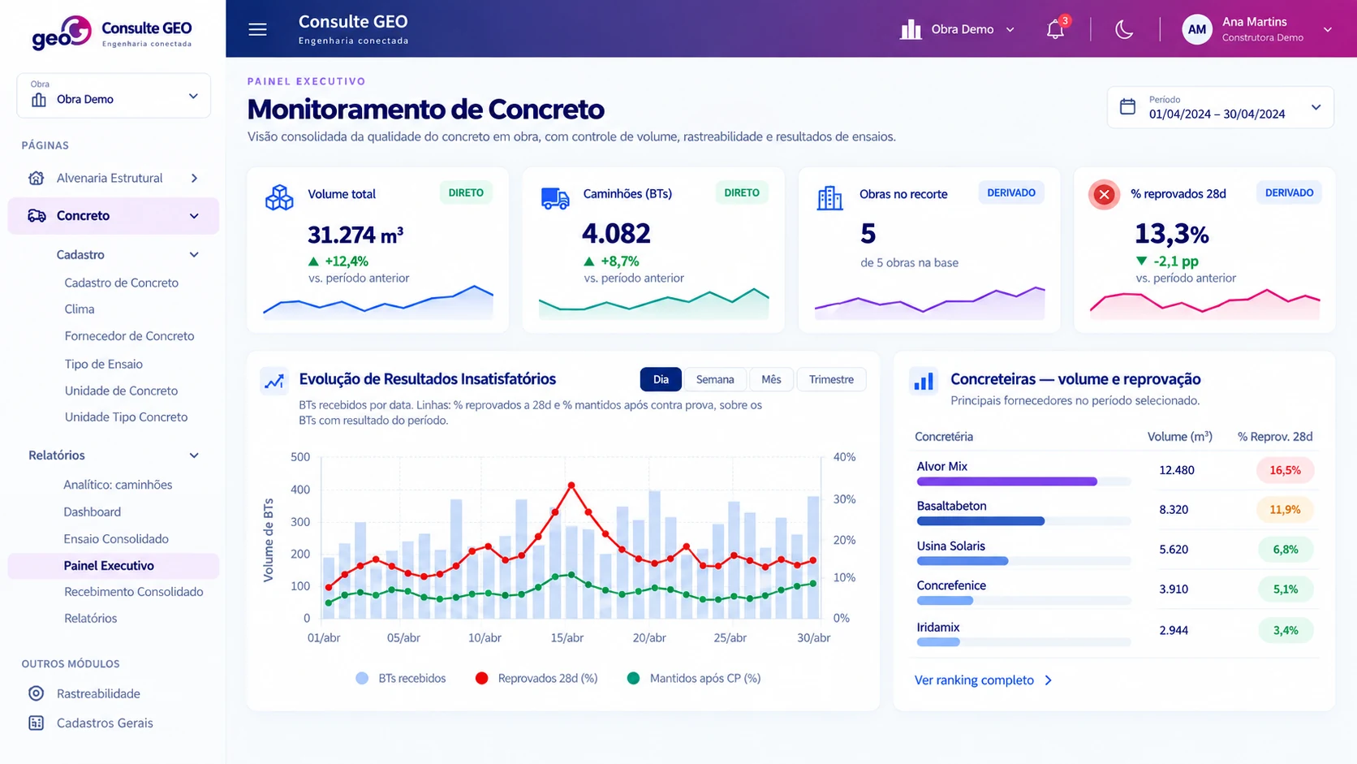The height and width of the screenshot is (764, 1357).
Task: Click the AM user avatar
Action: pyautogui.click(x=1197, y=29)
